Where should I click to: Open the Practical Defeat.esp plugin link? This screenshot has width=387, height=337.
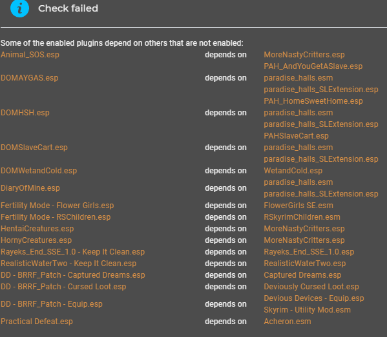[x=37, y=322]
